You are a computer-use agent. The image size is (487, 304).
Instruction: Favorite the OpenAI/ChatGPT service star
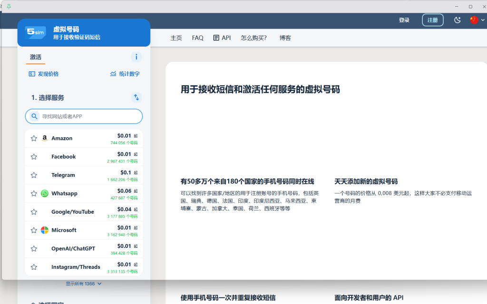34,248
